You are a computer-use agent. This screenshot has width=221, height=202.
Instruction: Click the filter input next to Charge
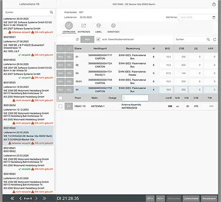pyautogui.click(x=135, y=98)
